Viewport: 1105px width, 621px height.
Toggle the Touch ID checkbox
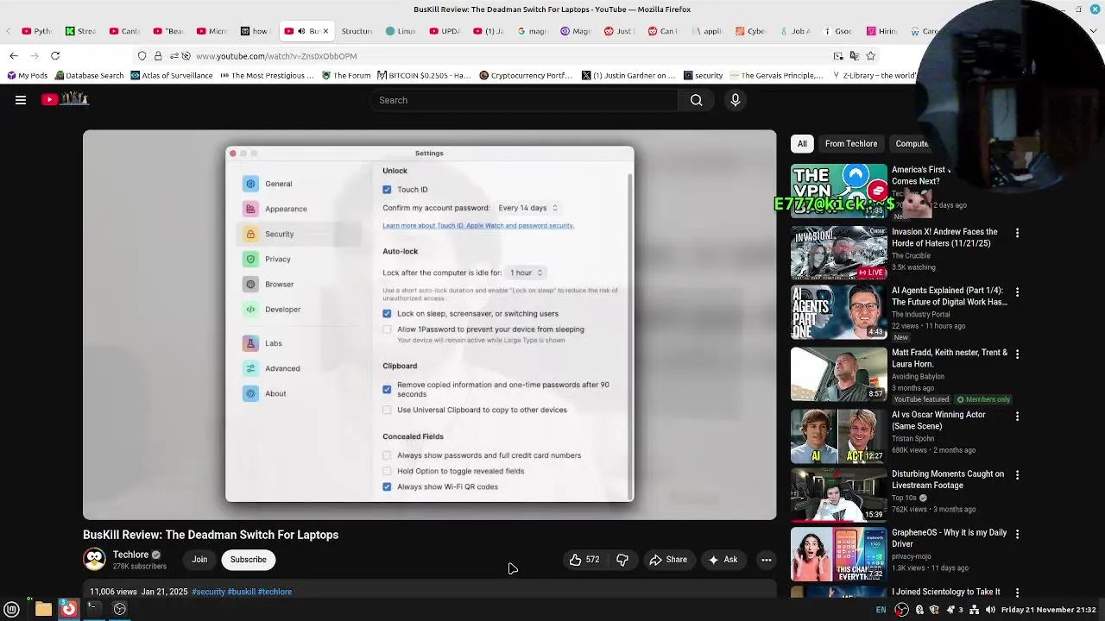tap(387, 190)
